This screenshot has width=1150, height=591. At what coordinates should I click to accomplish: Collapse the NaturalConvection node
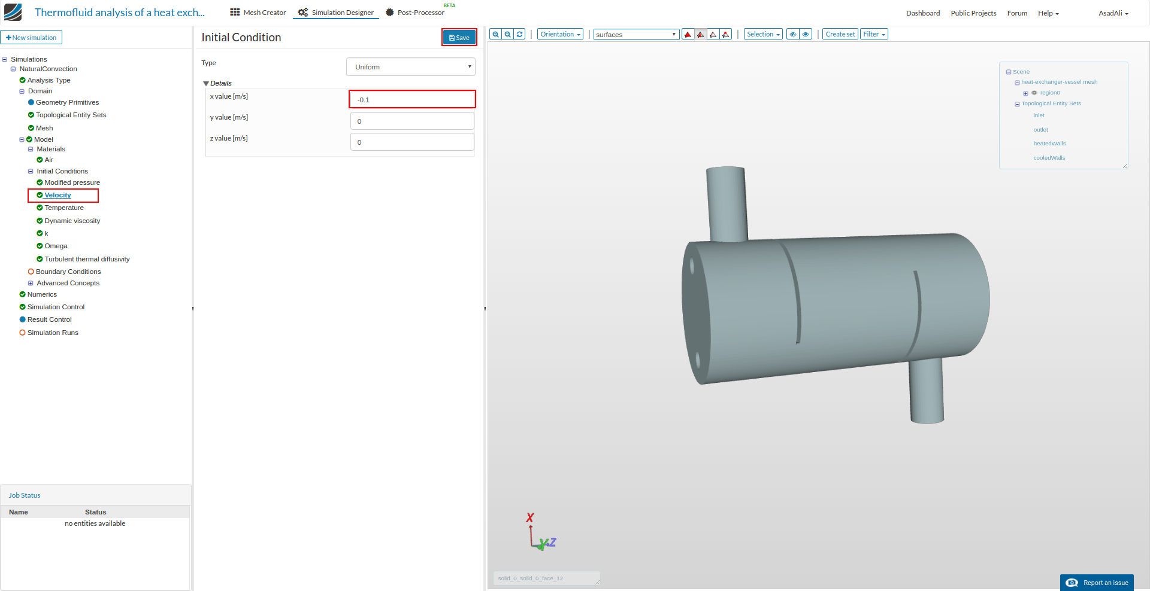click(x=13, y=69)
